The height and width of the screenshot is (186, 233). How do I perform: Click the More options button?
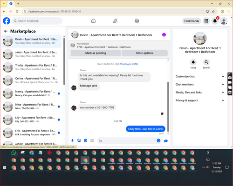[144, 53]
